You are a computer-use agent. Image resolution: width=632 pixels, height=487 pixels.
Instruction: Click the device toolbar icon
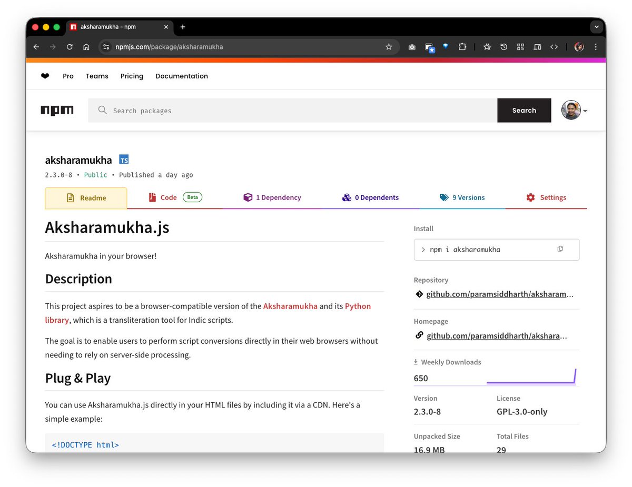[x=537, y=47]
